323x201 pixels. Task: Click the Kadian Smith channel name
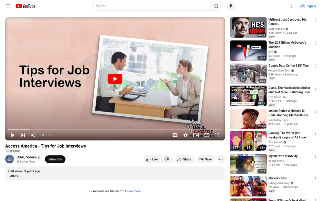[x=276, y=161]
